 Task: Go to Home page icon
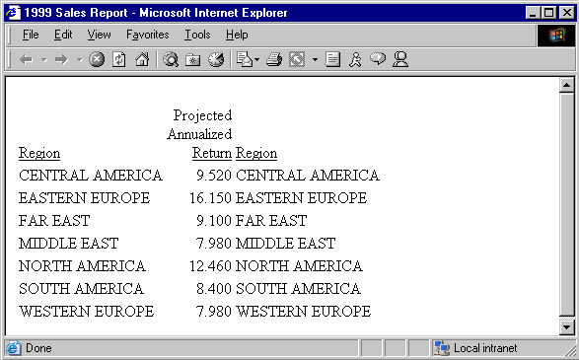142,59
